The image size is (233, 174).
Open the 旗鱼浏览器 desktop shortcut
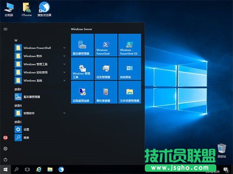[44, 9]
